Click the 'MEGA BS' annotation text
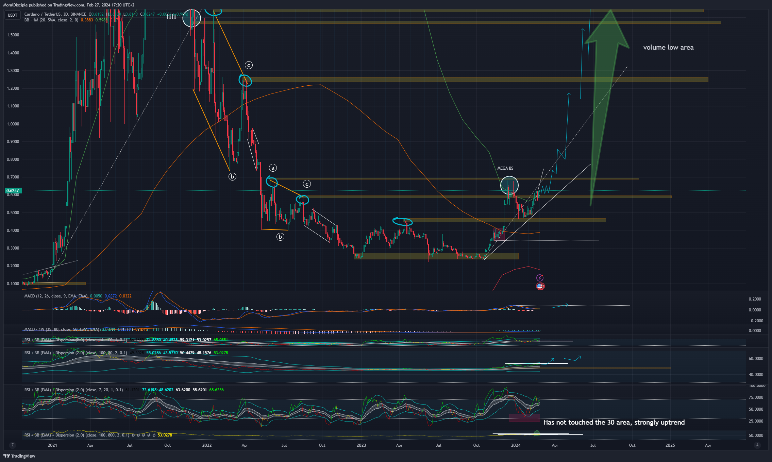This screenshot has height=462, width=772. pyautogui.click(x=505, y=168)
